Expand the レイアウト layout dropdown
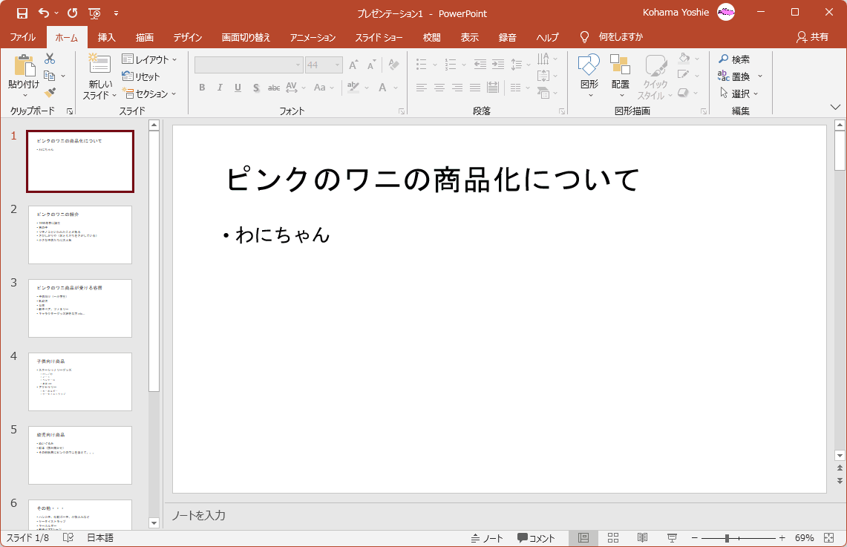The height and width of the screenshot is (547, 847). 150,59
